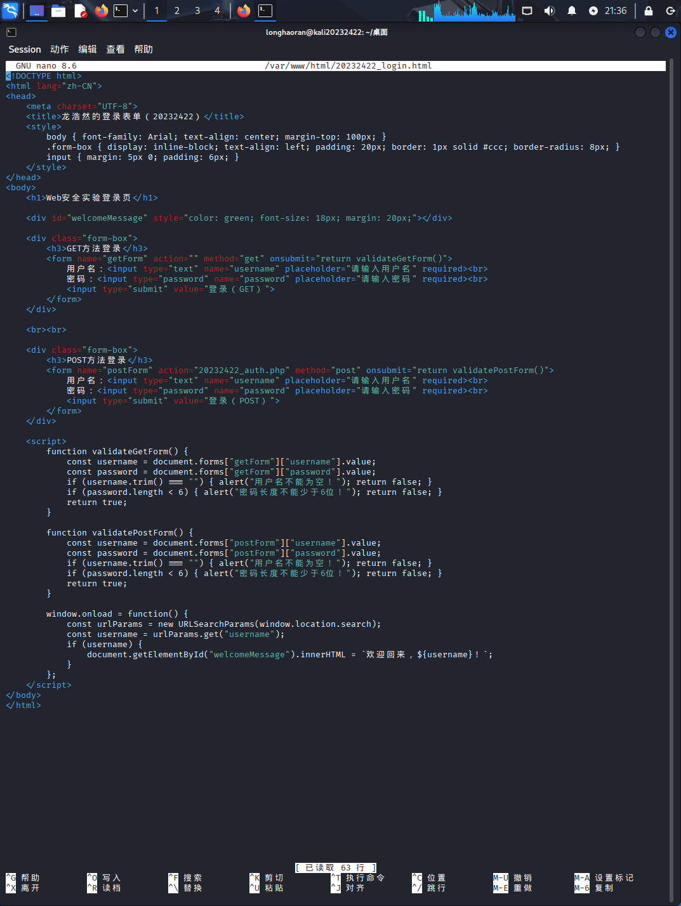The height and width of the screenshot is (906, 681).
Task: Switch to workspace 3
Action: coord(197,11)
